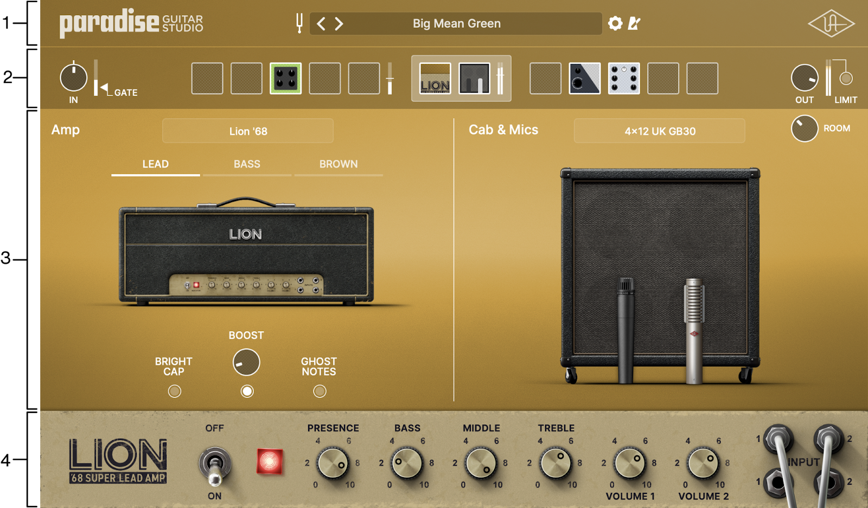The height and width of the screenshot is (508, 868).
Task: Go to the next preset arrow
Action: (x=339, y=24)
